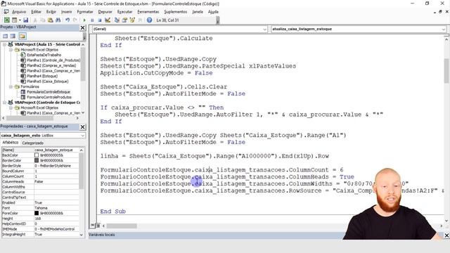450x253 pixels.
Task: Open the Ajuda menu
Action: coord(213,12)
